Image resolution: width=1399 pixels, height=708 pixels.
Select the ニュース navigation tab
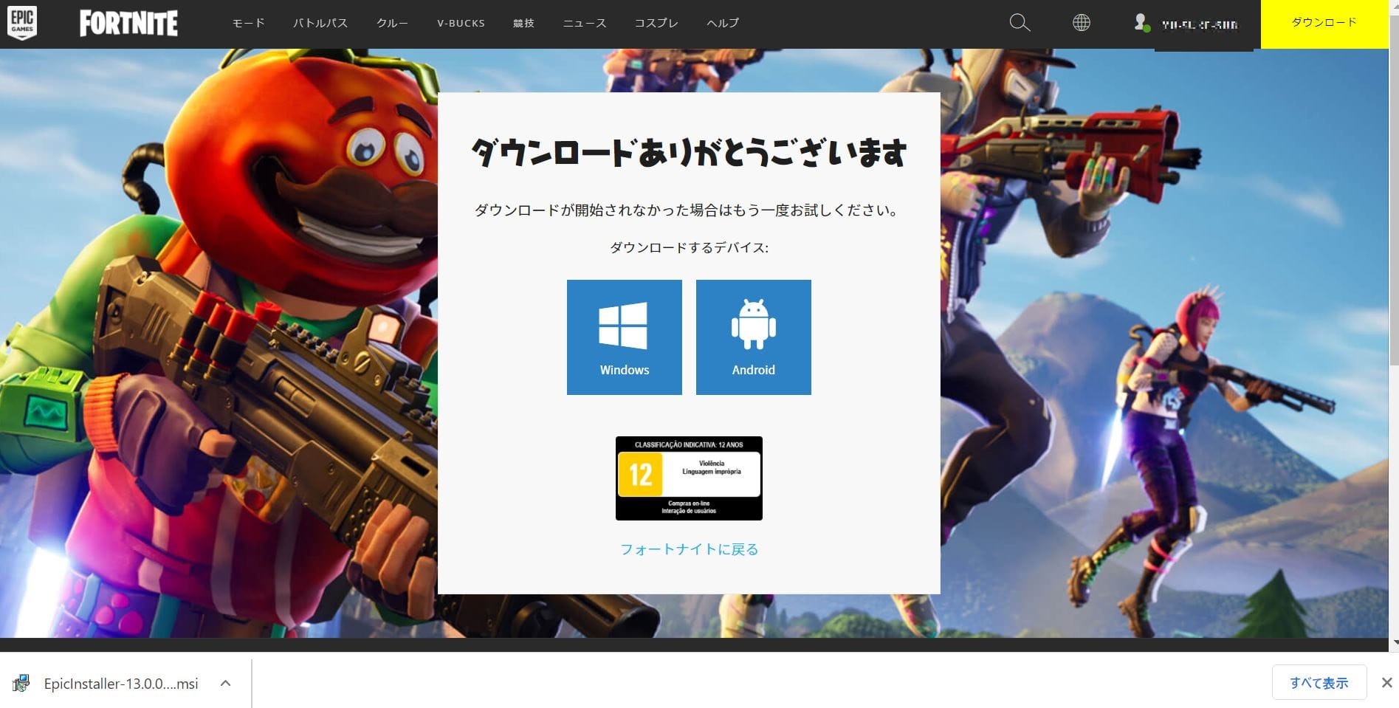coord(584,22)
